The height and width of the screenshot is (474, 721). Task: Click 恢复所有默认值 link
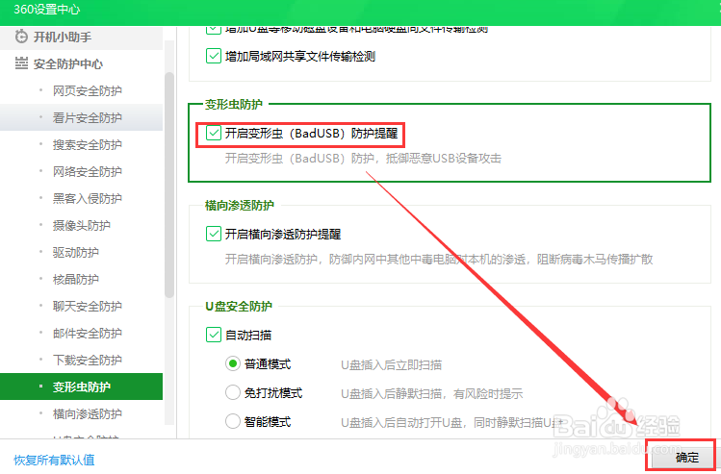[x=54, y=460]
